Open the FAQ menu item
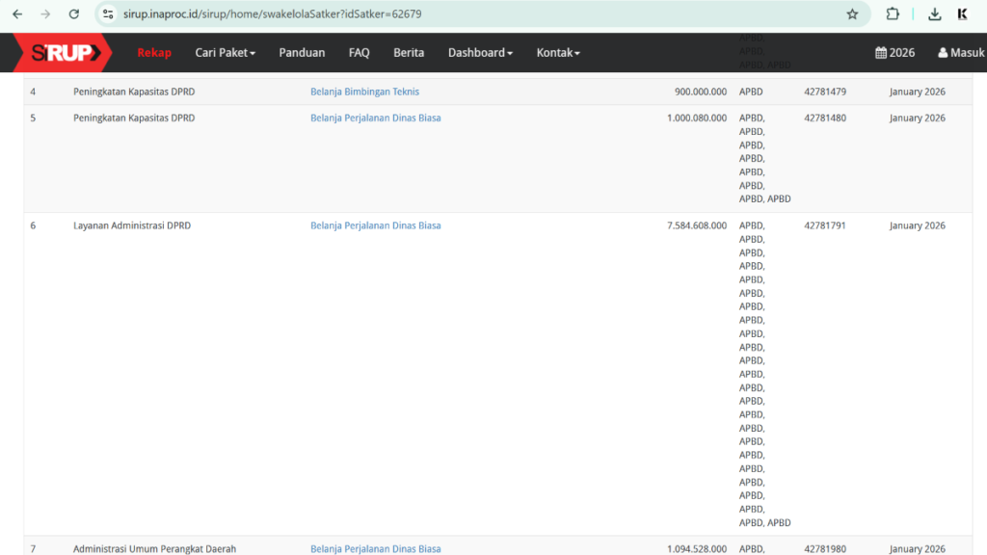Screen dimensions: 987x555 (359, 53)
